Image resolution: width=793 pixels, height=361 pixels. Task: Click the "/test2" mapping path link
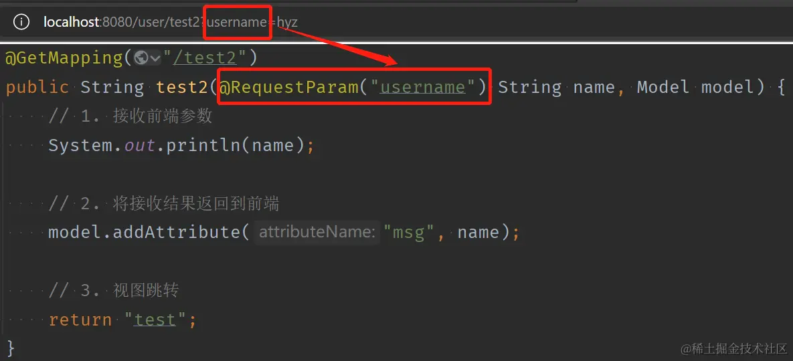205,58
